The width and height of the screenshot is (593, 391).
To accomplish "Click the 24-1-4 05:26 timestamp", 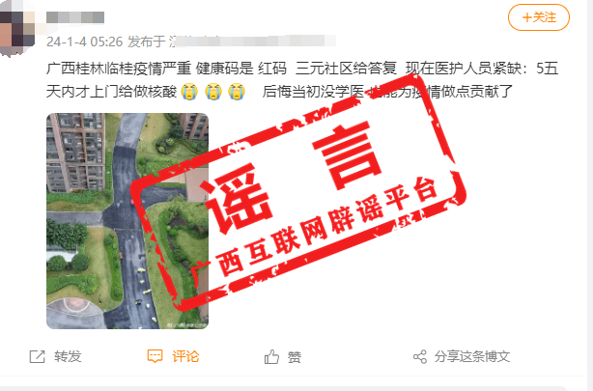I will click(85, 42).
